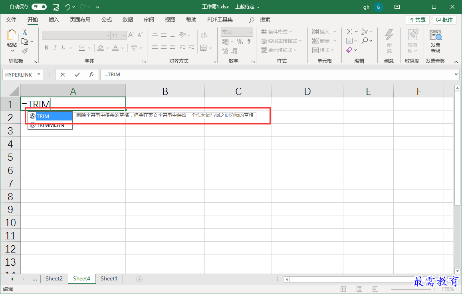
Task: Click the Percent Style icon
Action: [x=240, y=42]
